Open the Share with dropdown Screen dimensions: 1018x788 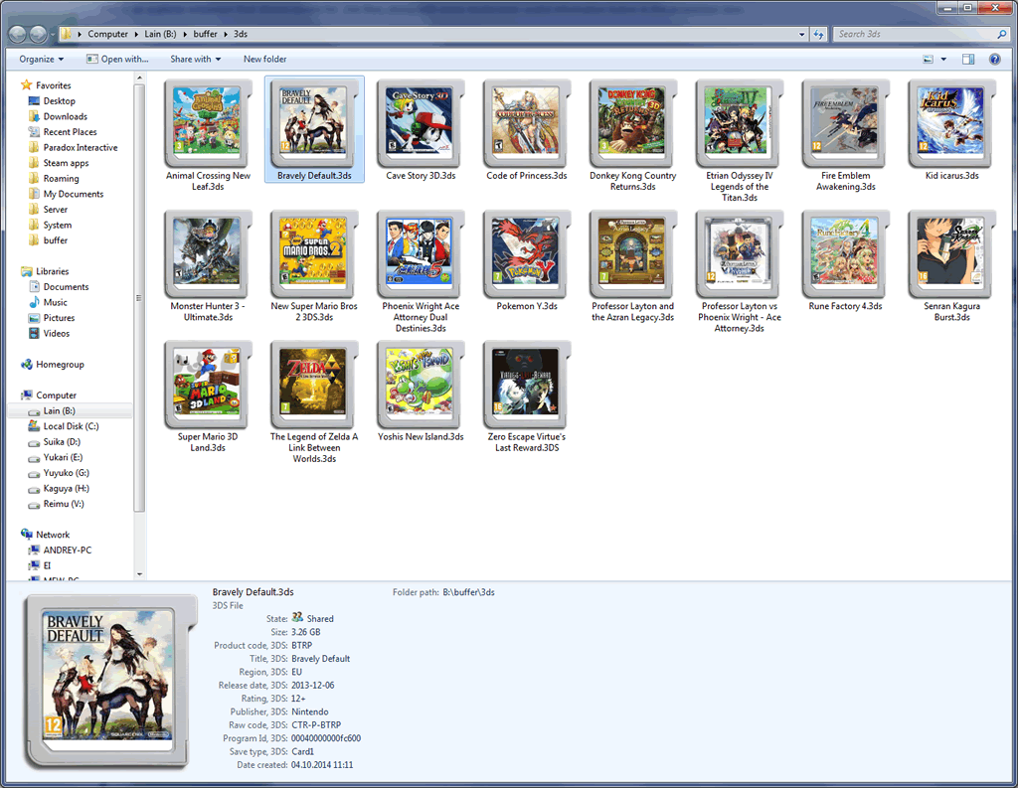pyautogui.click(x=196, y=59)
